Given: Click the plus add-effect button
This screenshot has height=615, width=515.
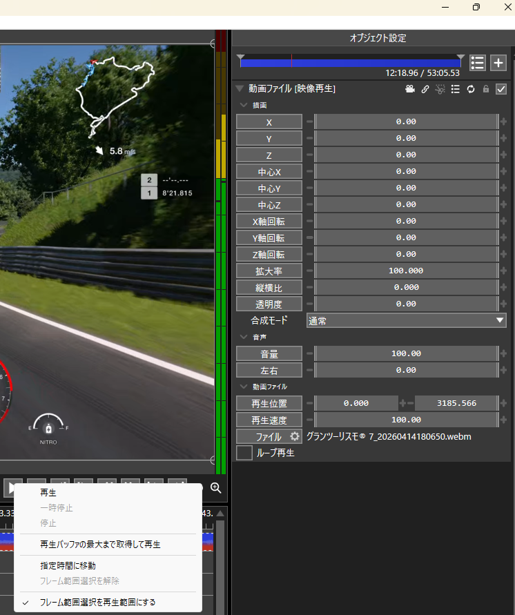Looking at the screenshot, I should click(498, 63).
